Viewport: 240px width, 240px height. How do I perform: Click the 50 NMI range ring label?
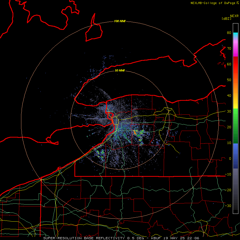[120, 71]
